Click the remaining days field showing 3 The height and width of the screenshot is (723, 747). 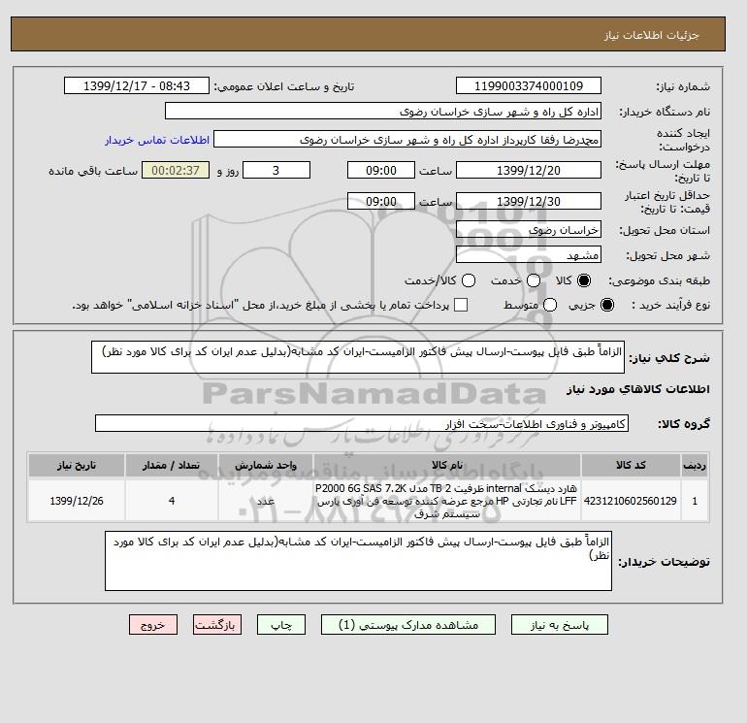point(276,170)
